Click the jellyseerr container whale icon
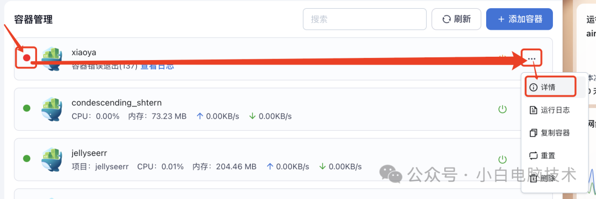Screen dimensions: 596x199 [x=52, y=159]
